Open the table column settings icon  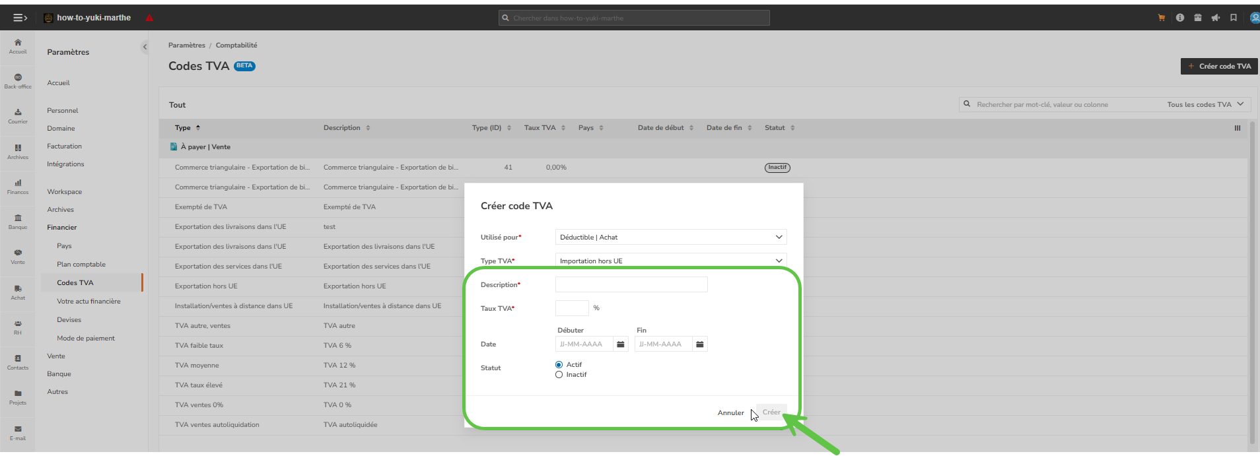pos(1238,128)
